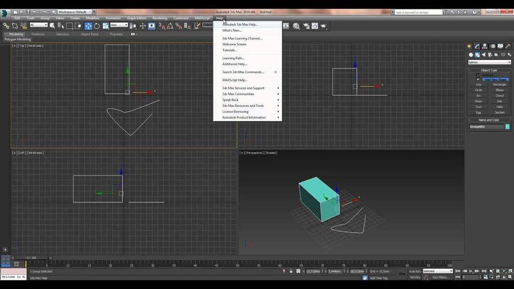Click the Bind to Space Warp icon
514x289 pixels.
tap(23, 25)
